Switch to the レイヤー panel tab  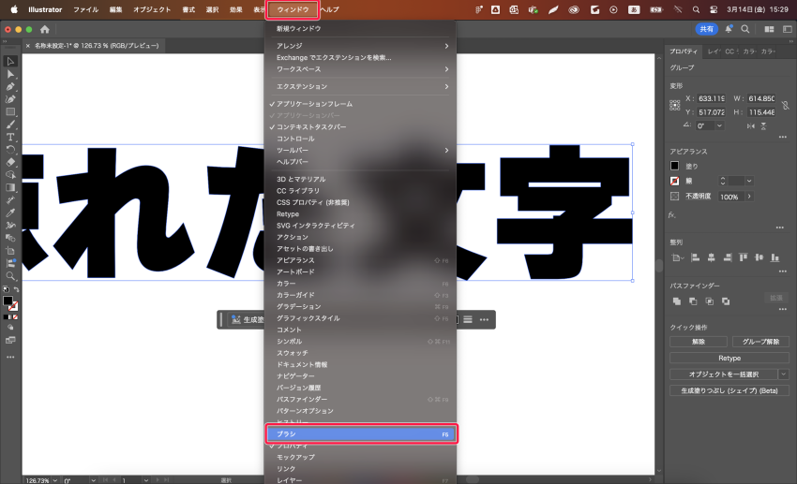tap(714, 51)
